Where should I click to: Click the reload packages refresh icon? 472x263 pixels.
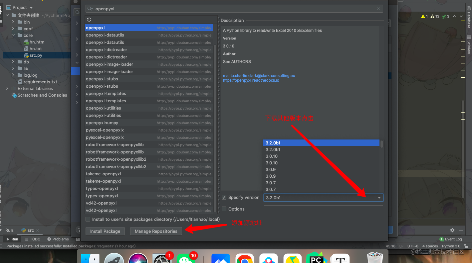pos(89,20)
